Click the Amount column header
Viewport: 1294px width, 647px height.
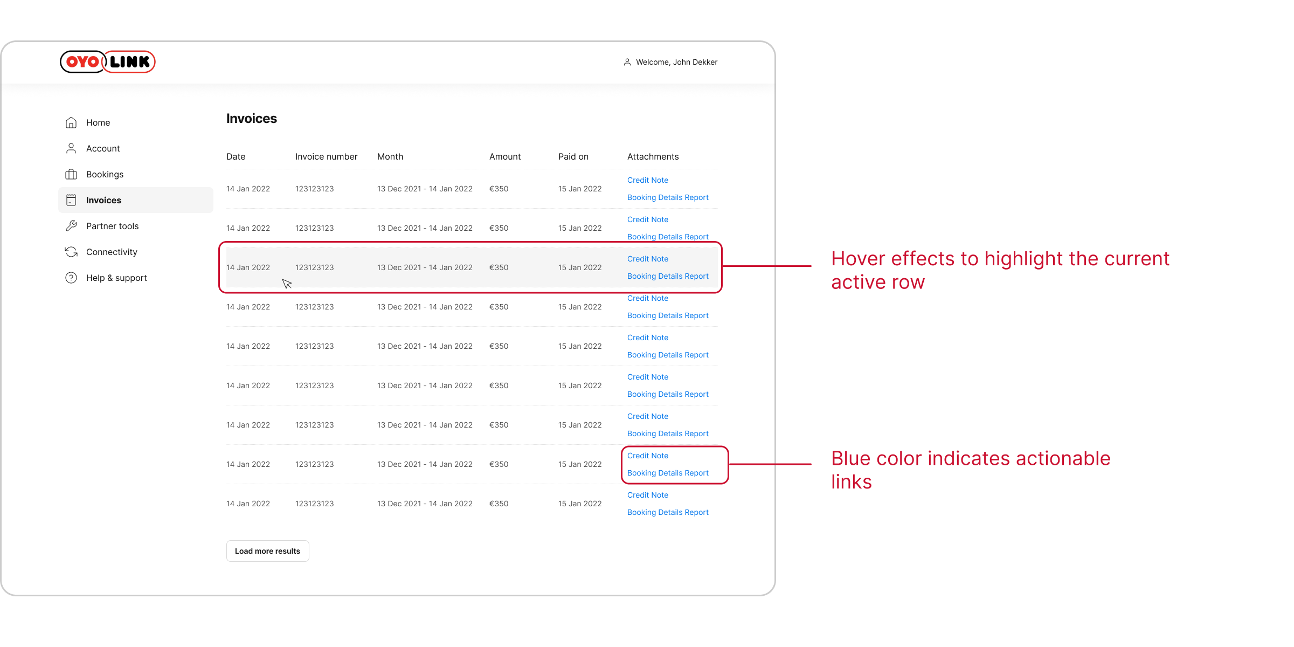point(504,156)
